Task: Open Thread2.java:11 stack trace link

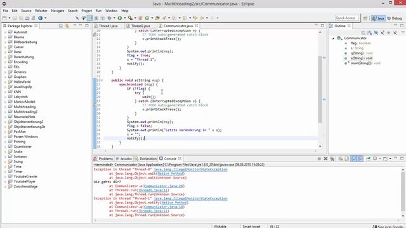Action: tap(154, 190)
